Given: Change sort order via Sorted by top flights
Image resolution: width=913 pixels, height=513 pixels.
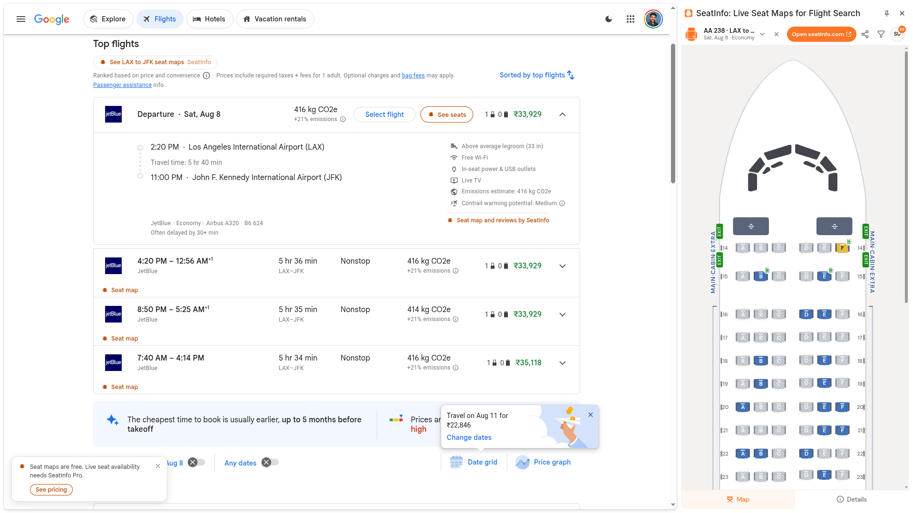Looking at the screenshot, I should pyautogui.click(x=537, y=75).
